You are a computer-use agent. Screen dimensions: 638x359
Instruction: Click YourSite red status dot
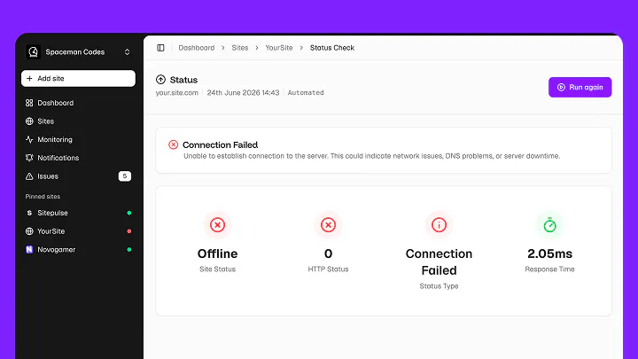pyautogui.click(x=129, y=231)
